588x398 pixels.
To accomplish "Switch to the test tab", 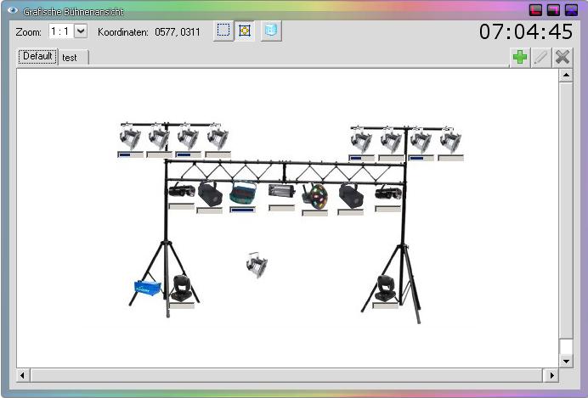I will click(70, 58).
